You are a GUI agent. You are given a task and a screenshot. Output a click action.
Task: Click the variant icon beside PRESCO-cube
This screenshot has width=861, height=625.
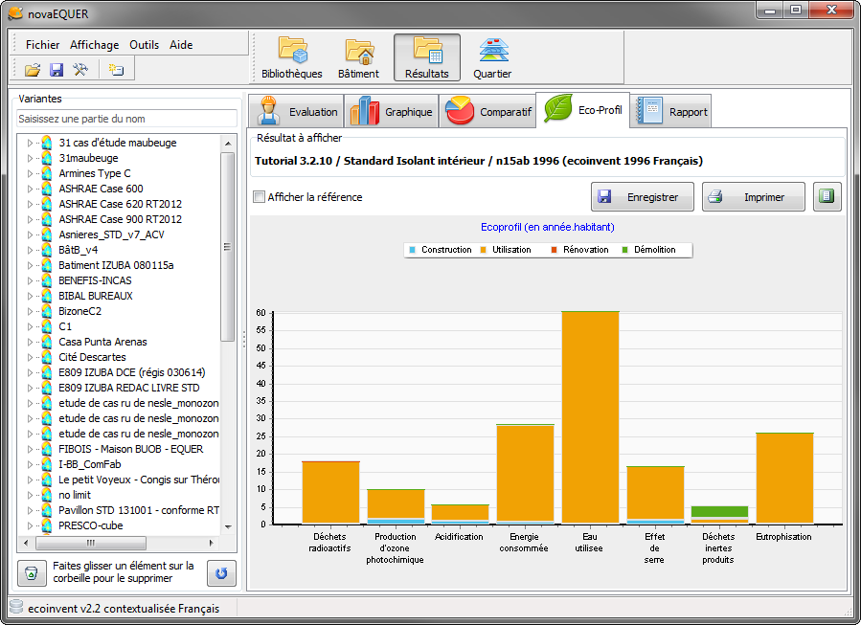pyautogui.click(x=47, y=525)
